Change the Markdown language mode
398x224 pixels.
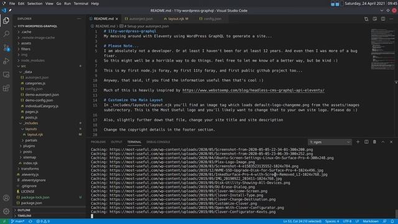[x=371, y=222]
